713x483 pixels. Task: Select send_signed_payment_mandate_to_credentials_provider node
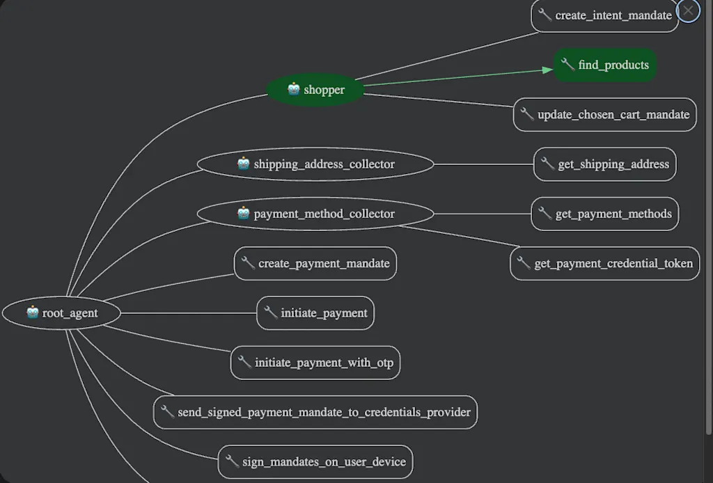click(x=315, y=412)
